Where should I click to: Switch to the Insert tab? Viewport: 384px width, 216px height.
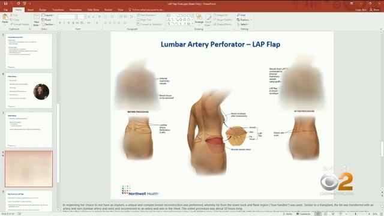pyautogui.click(x=31, y=10)
